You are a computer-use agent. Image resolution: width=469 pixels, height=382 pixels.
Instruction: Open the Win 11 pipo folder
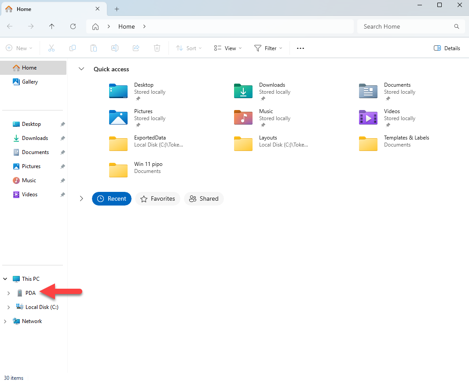(136, 170)
